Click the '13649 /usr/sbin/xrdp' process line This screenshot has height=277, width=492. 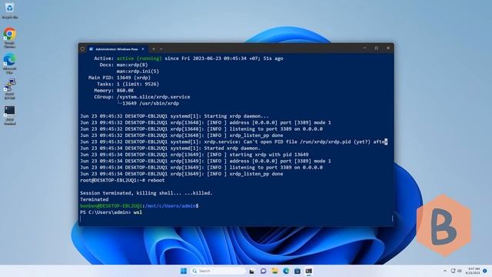point(148,103)
